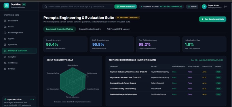Viewport: 232px width, 107px height.
Task: Click admin@opsmind.ai email text
Action: pyautogui.click(x=214, y=8)
